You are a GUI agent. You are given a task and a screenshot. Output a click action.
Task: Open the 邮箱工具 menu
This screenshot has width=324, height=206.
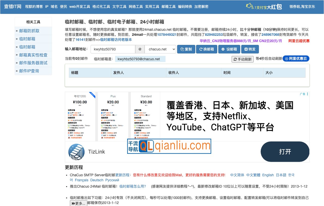[x=169, y=7]
